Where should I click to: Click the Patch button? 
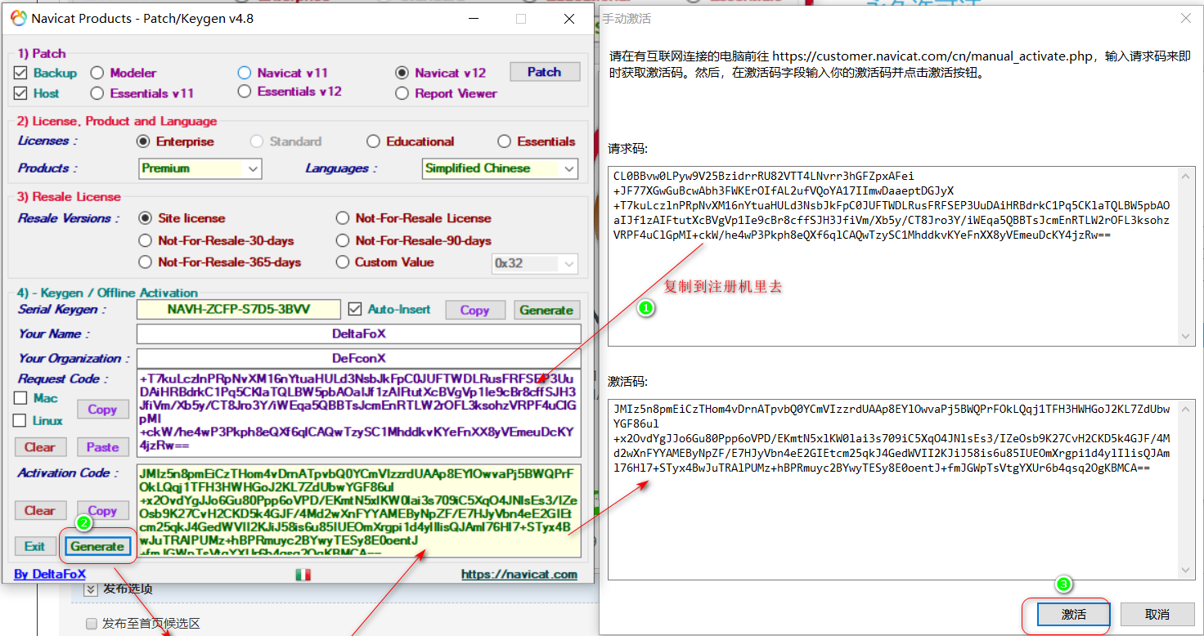545,72
